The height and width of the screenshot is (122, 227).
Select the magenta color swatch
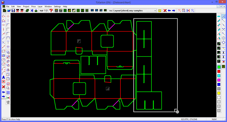[219, 80]
